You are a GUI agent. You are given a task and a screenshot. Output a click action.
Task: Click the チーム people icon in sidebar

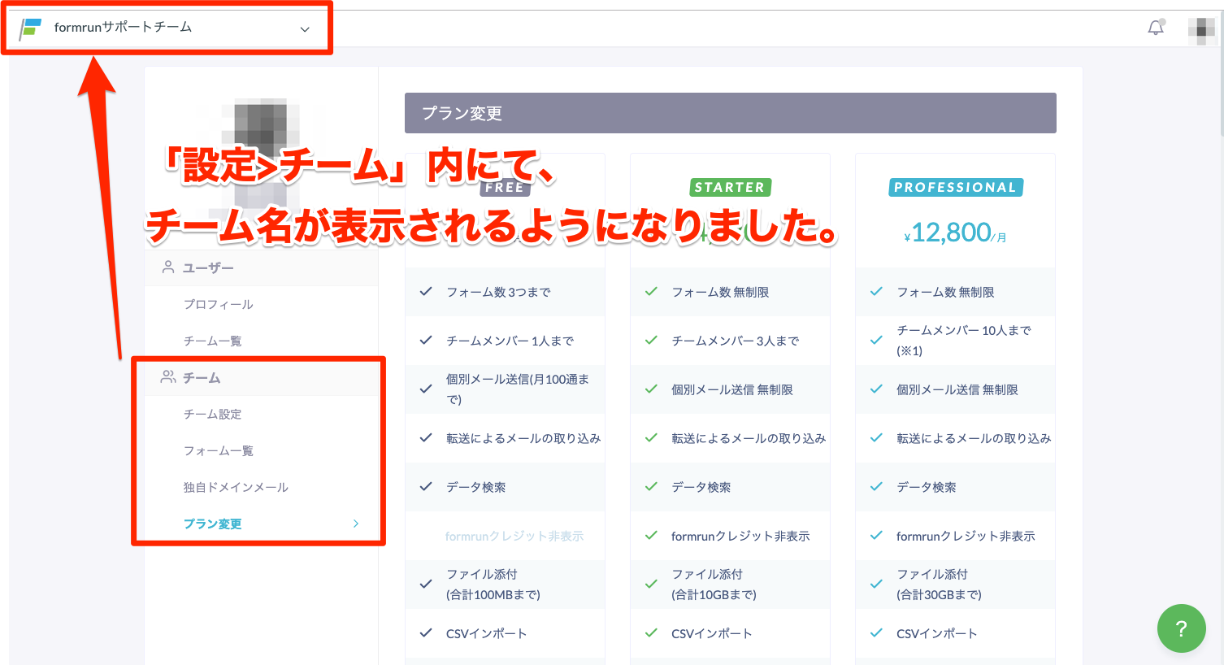[x=168, y=377]
